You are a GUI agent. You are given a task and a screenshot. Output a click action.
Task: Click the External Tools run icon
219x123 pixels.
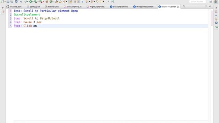[41, 1]
